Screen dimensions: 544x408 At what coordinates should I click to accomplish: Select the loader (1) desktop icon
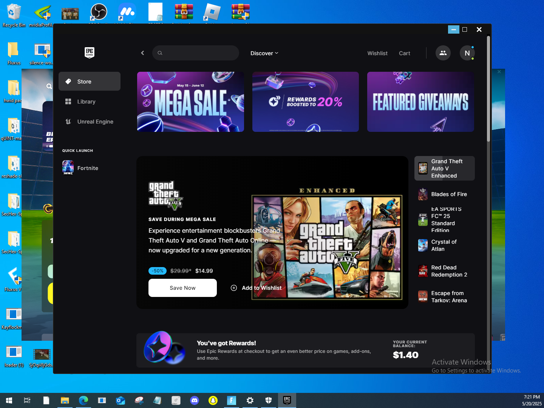point(14,356)
